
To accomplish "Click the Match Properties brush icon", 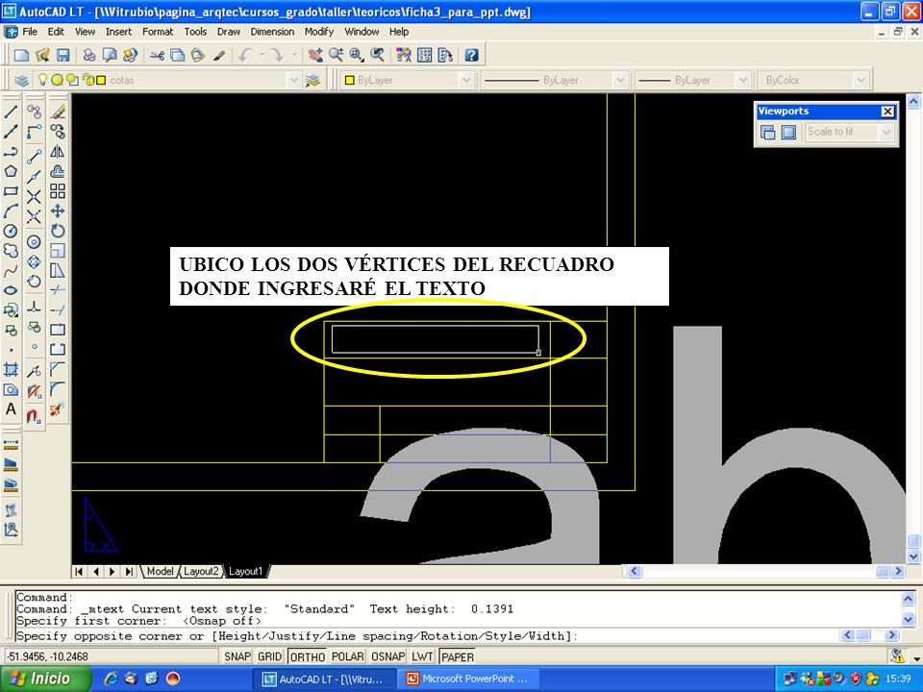I will tap(219, 56).
